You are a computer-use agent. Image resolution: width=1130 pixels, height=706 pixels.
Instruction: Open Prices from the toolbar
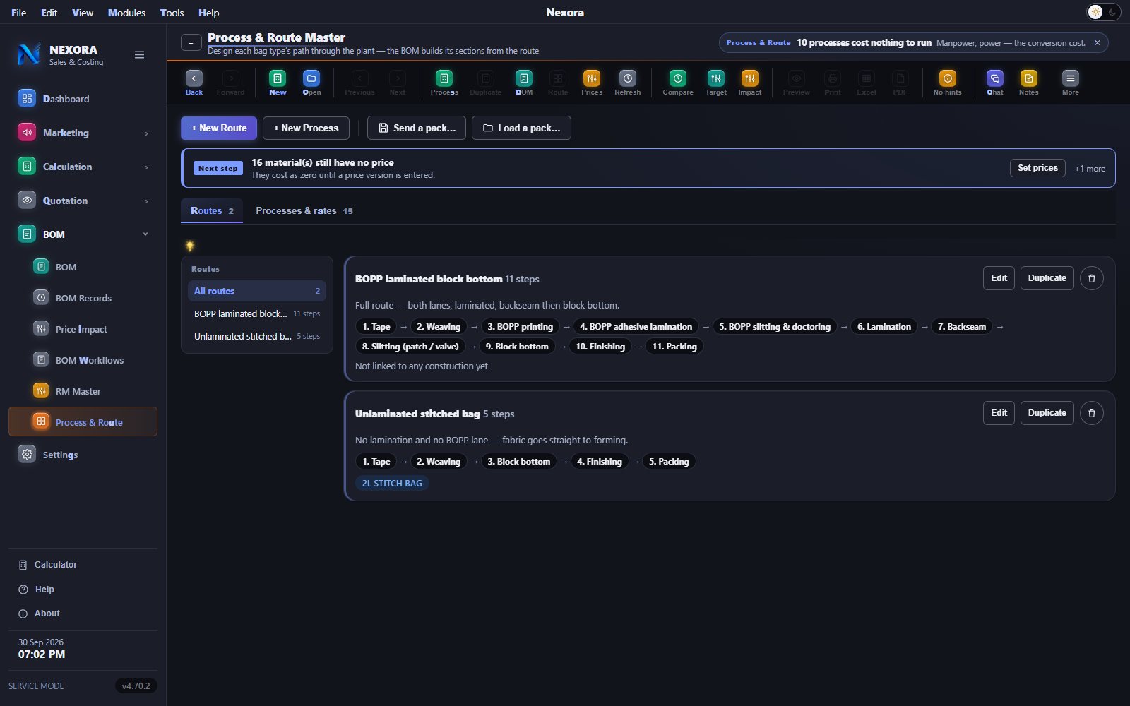pos(592,83)
